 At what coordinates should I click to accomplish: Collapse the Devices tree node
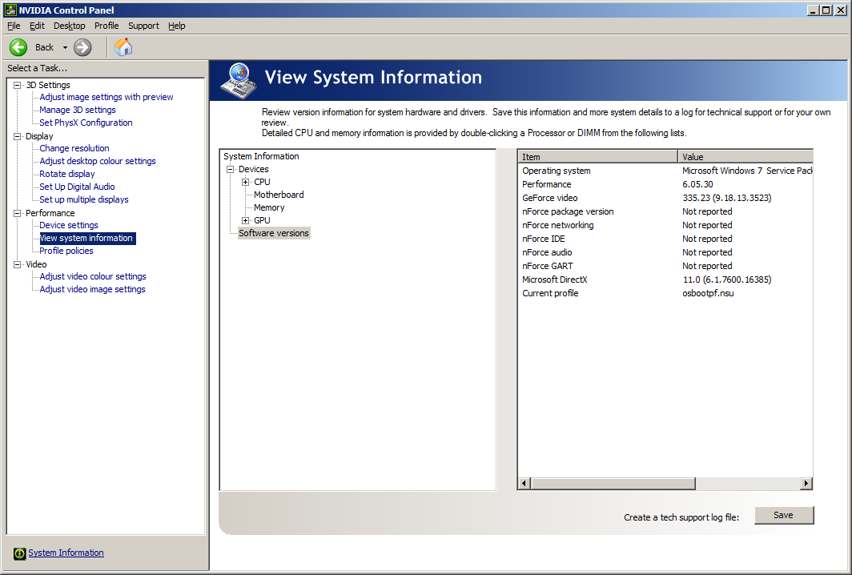coord(231,170)
